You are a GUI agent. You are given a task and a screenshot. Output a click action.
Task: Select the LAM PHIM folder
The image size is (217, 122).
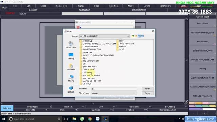pos(87,73)
